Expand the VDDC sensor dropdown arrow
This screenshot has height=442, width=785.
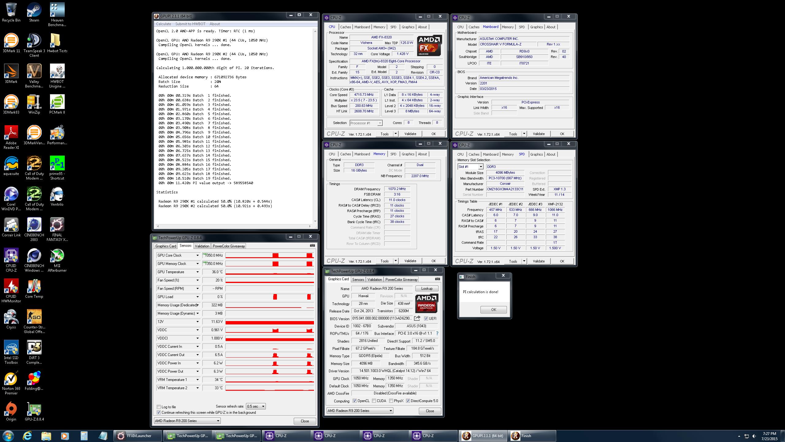(x=197, y=330)
